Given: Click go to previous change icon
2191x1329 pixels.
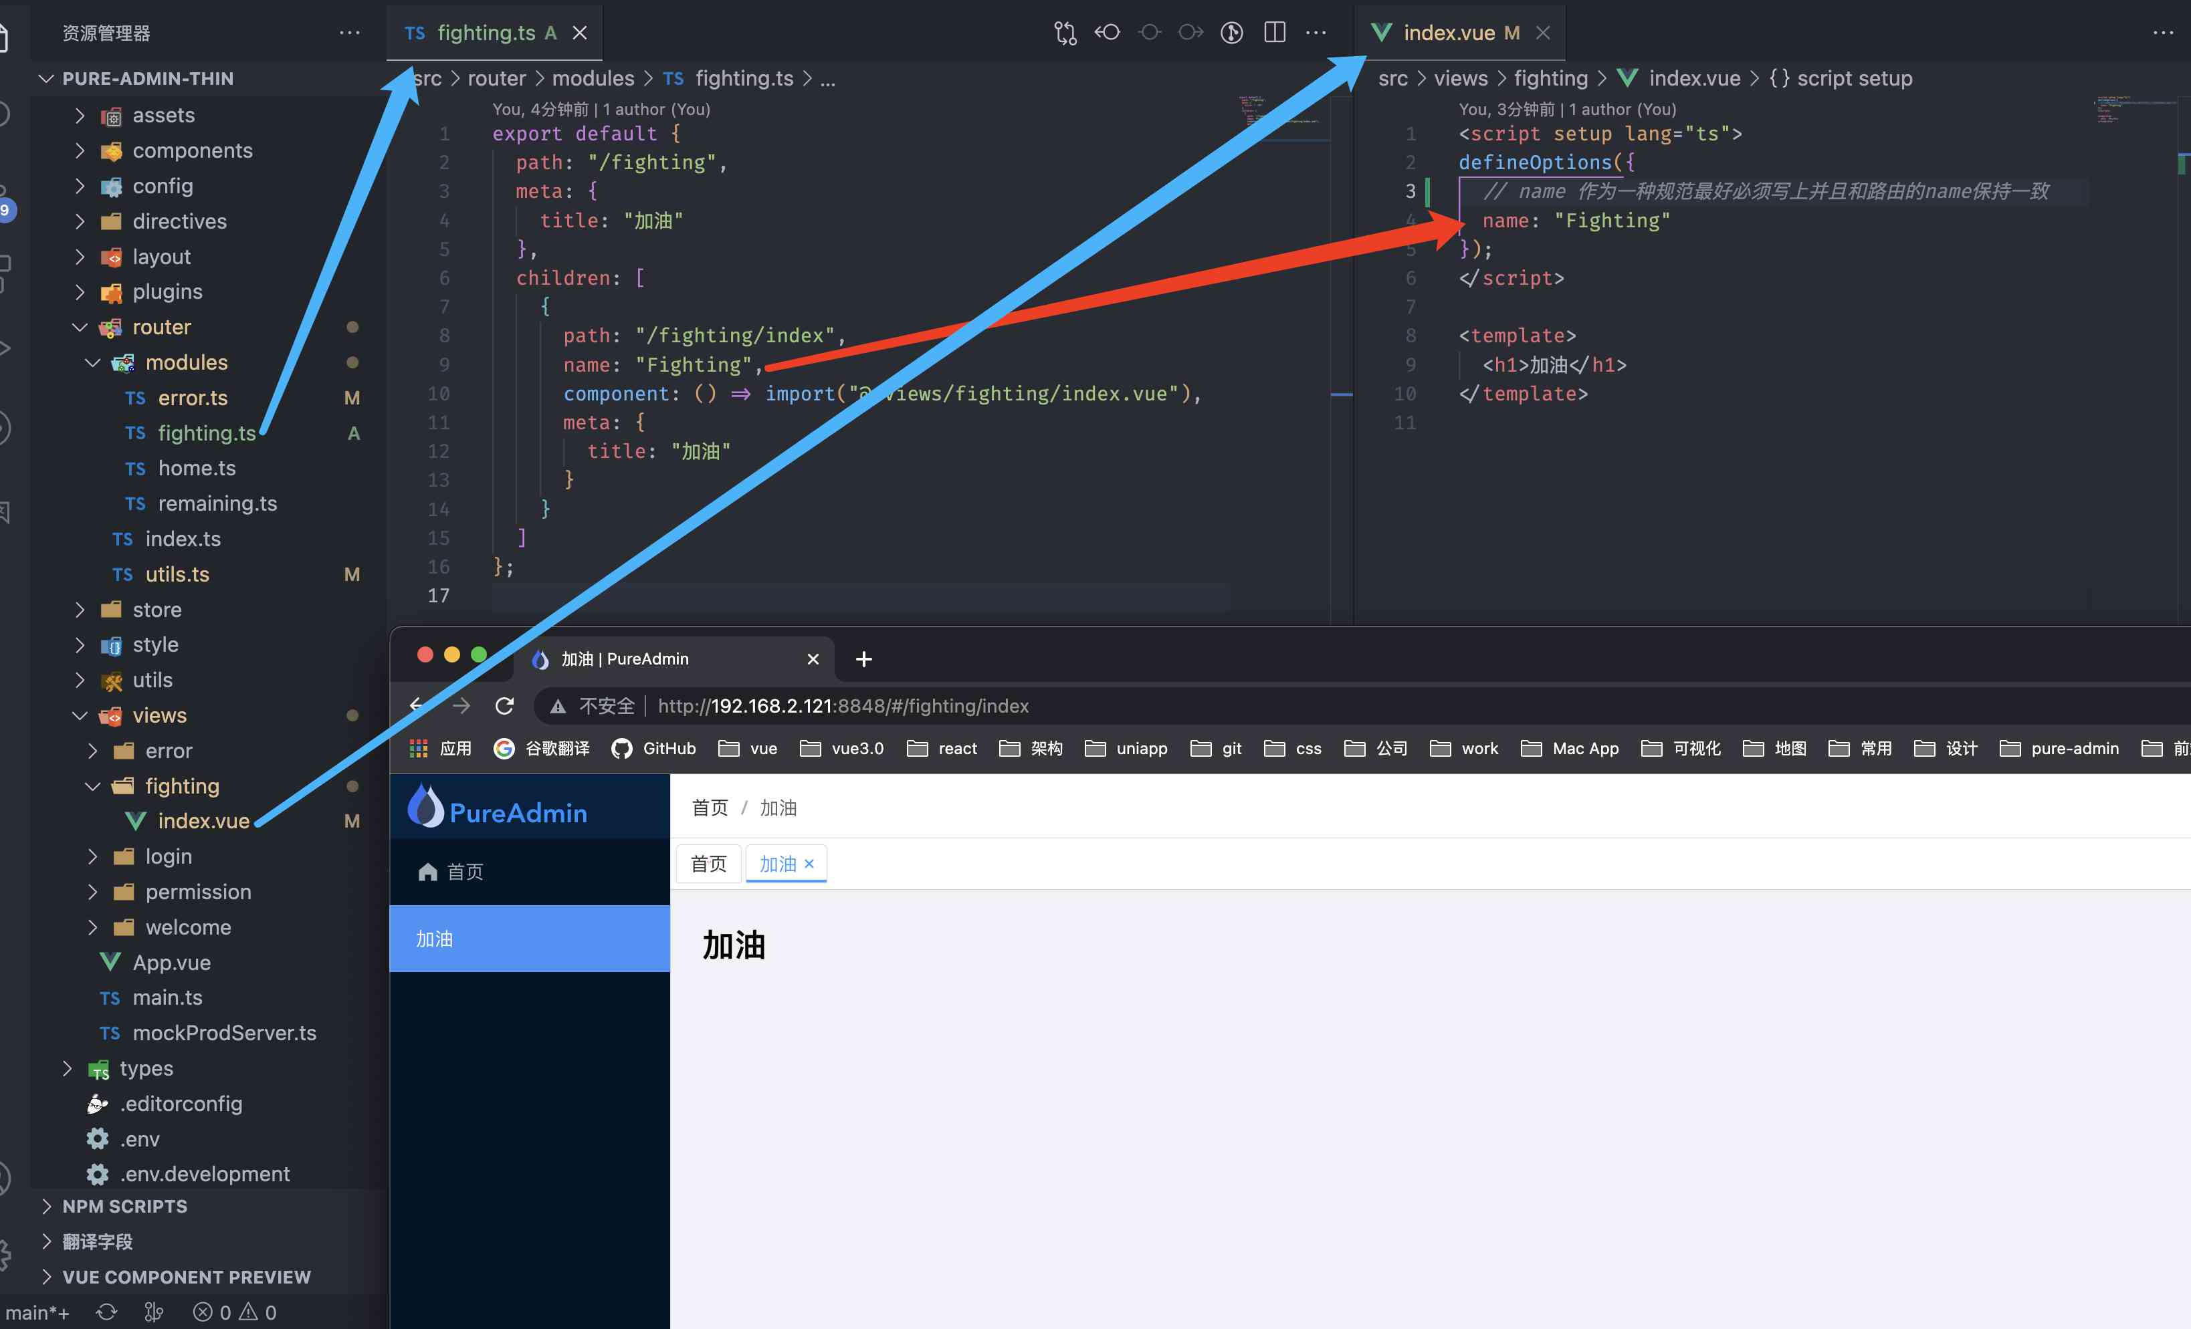Looking at the screenshot, I should point(1107,33).
